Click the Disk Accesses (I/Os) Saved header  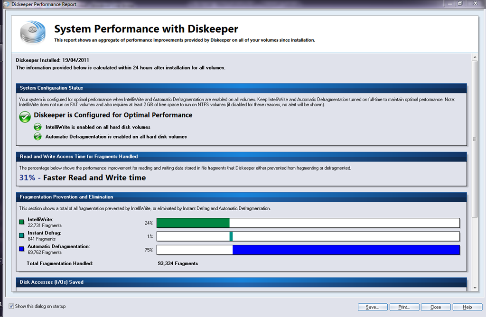point(242,282)
